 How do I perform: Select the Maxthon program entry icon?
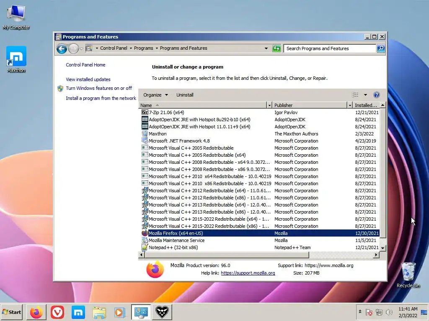coord(145,133)
